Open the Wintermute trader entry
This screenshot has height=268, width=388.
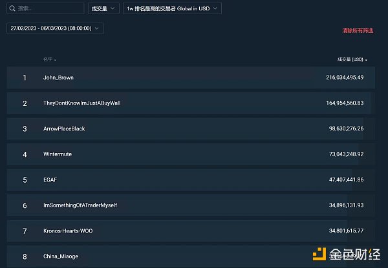tap(59, 154)
